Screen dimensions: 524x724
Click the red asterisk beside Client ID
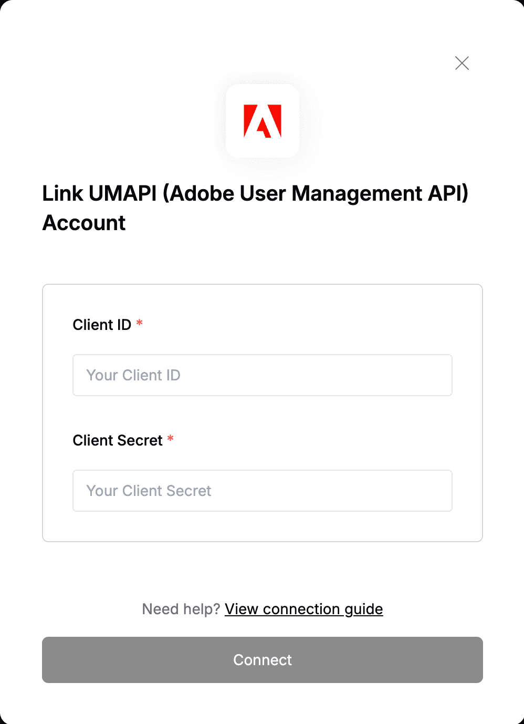coord(140,323)
